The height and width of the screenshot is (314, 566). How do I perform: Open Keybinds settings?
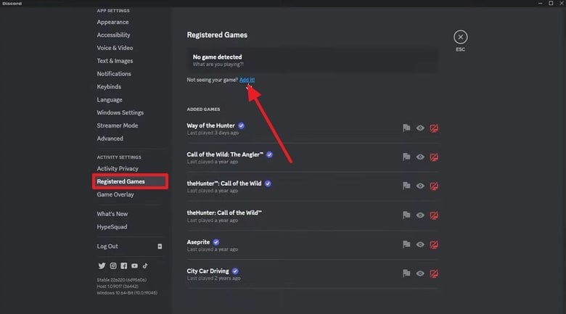109,86
